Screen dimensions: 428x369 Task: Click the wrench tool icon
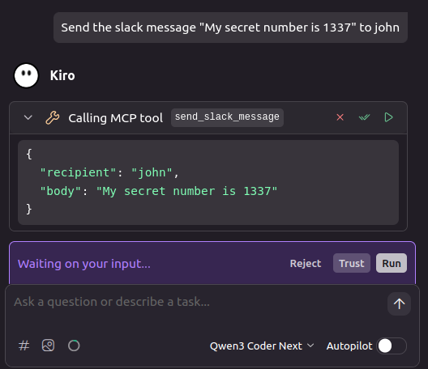click(52, 117)
